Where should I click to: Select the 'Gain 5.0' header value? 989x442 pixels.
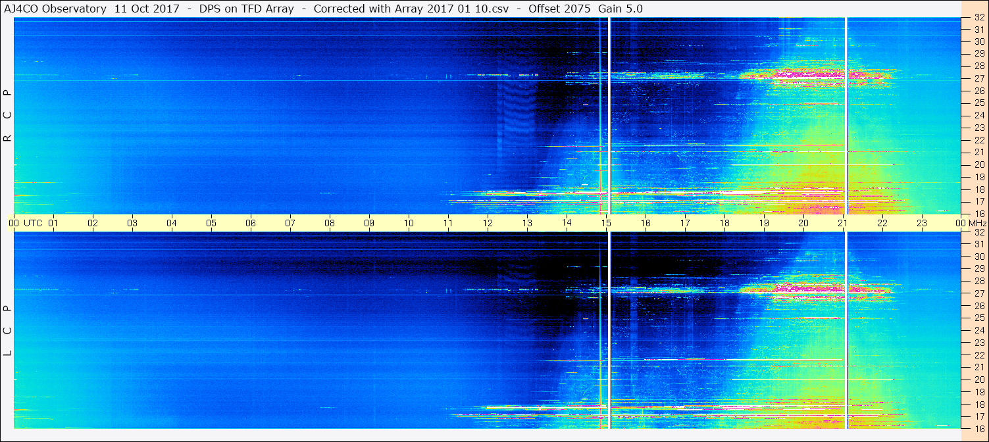pos(621,9)
